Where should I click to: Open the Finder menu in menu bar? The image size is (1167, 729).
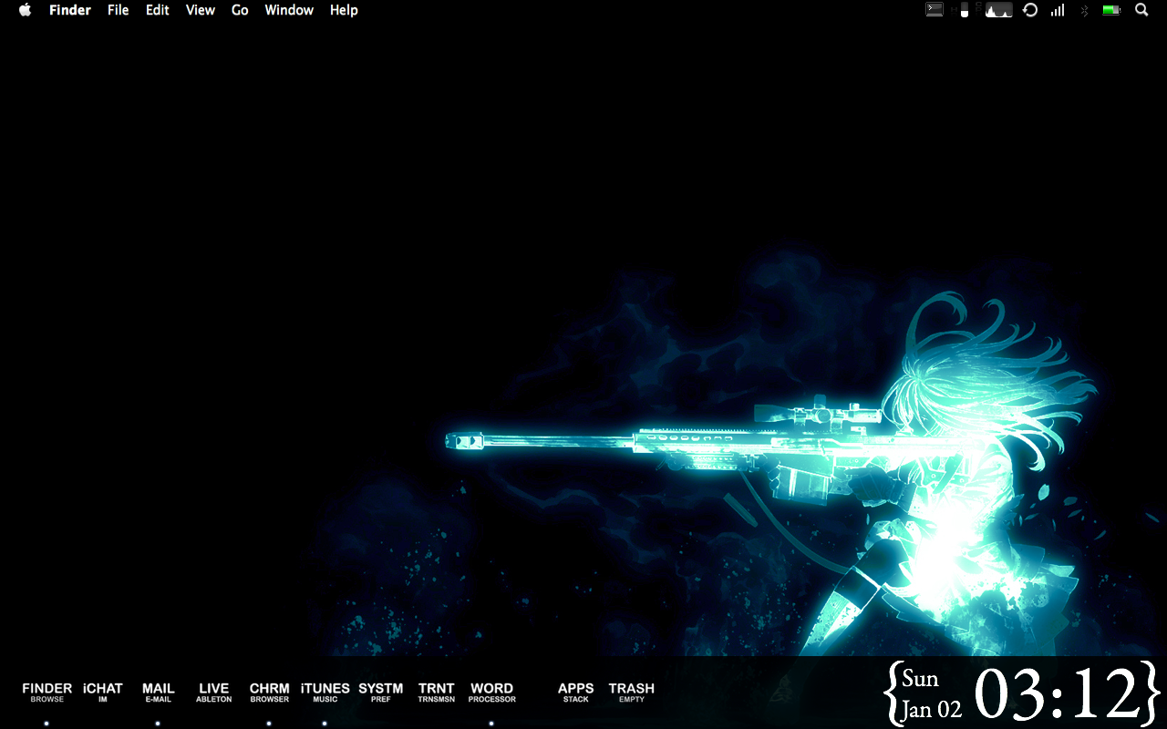click(x=70, y=10)
